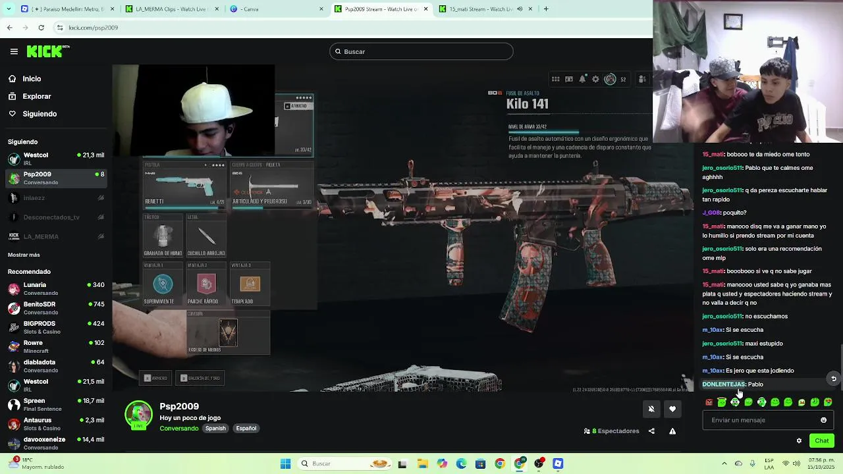Click the Español tag
Image resolution: width=843 pixels, height=474 pixels.
click(246, 429)
